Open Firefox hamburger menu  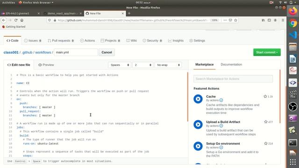[283, 20]
